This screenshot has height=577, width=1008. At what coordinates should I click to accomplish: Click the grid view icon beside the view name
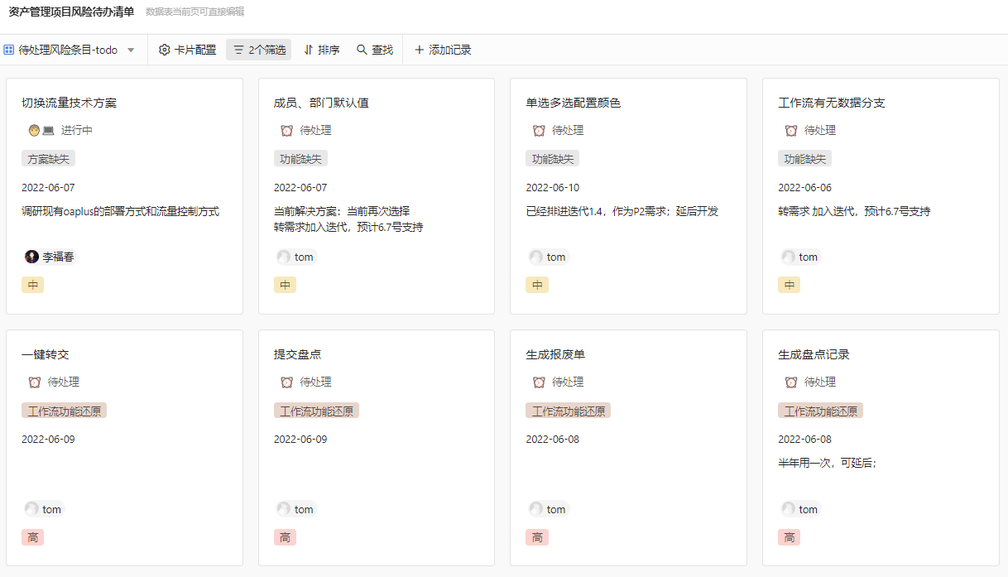coord(11,49)
